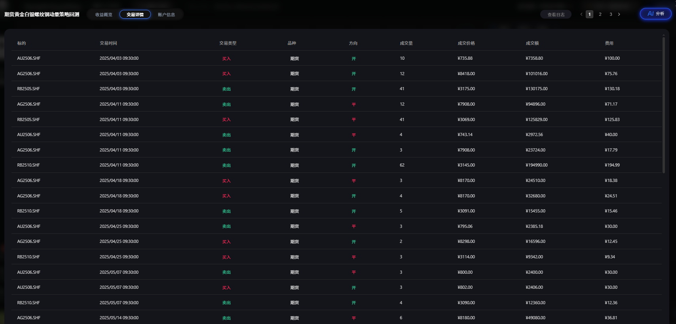Click the amount ¥2385.18
This screenshot has width=676, height=324.
tap(534, 226)
